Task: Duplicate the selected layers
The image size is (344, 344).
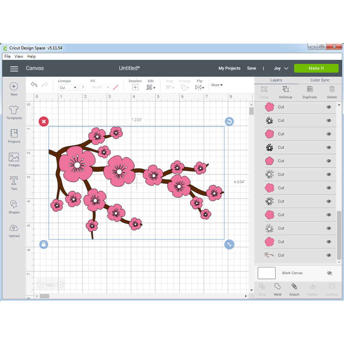Action: pos(310,92)
